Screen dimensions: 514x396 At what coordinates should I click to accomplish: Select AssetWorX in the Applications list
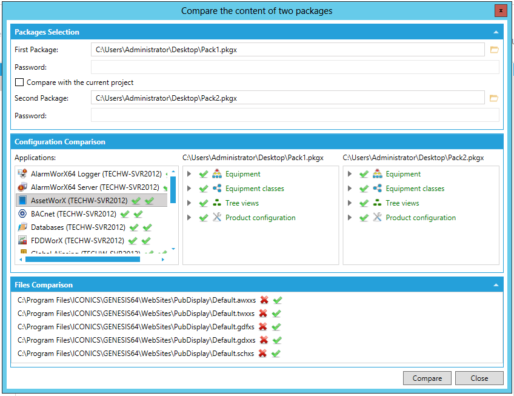(x=79, y=201)
